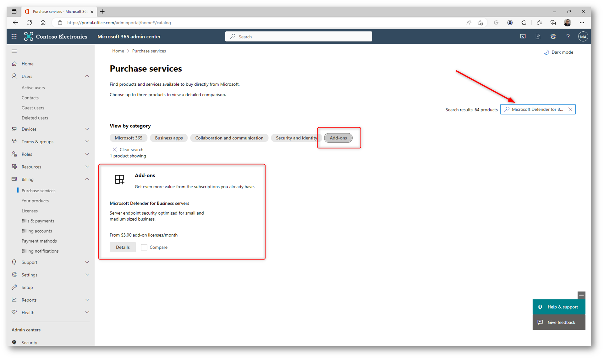Collapse navigation with hamburger icon
Image resolution: width=604 pixels, height=359 pixels.
[x=14, y=51]
